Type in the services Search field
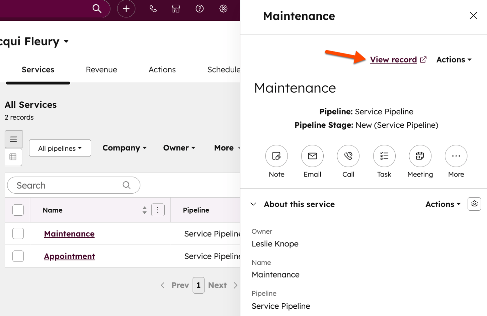 67,185
